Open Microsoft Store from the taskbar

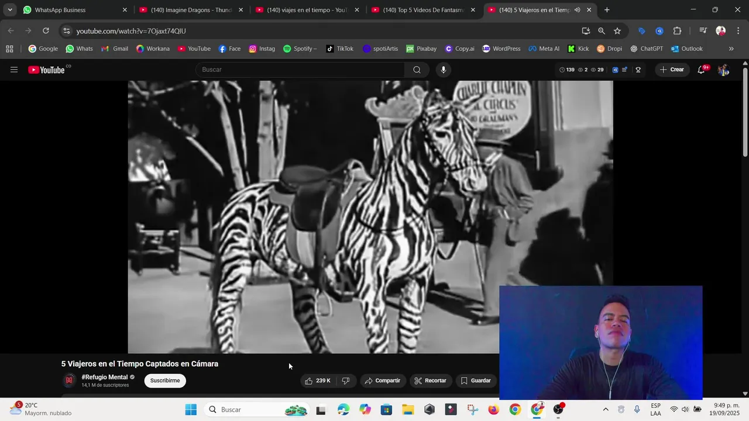[386, 409]
